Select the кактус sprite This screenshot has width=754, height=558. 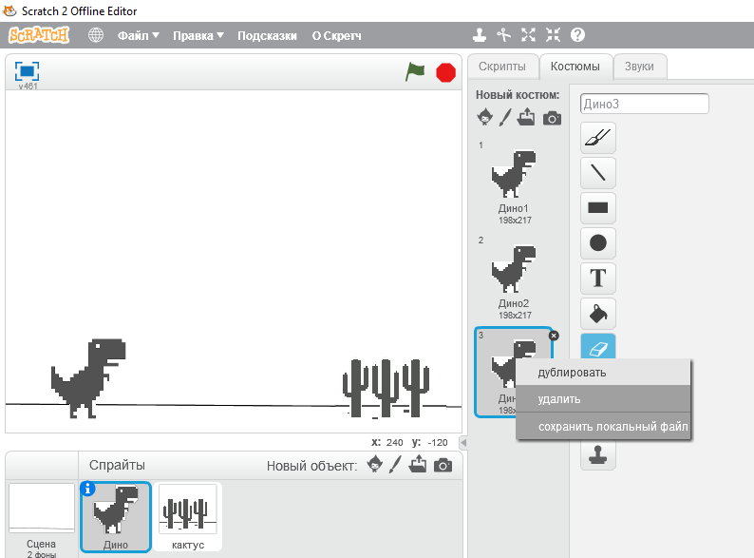pyautogui.click(x=188, y=516)
